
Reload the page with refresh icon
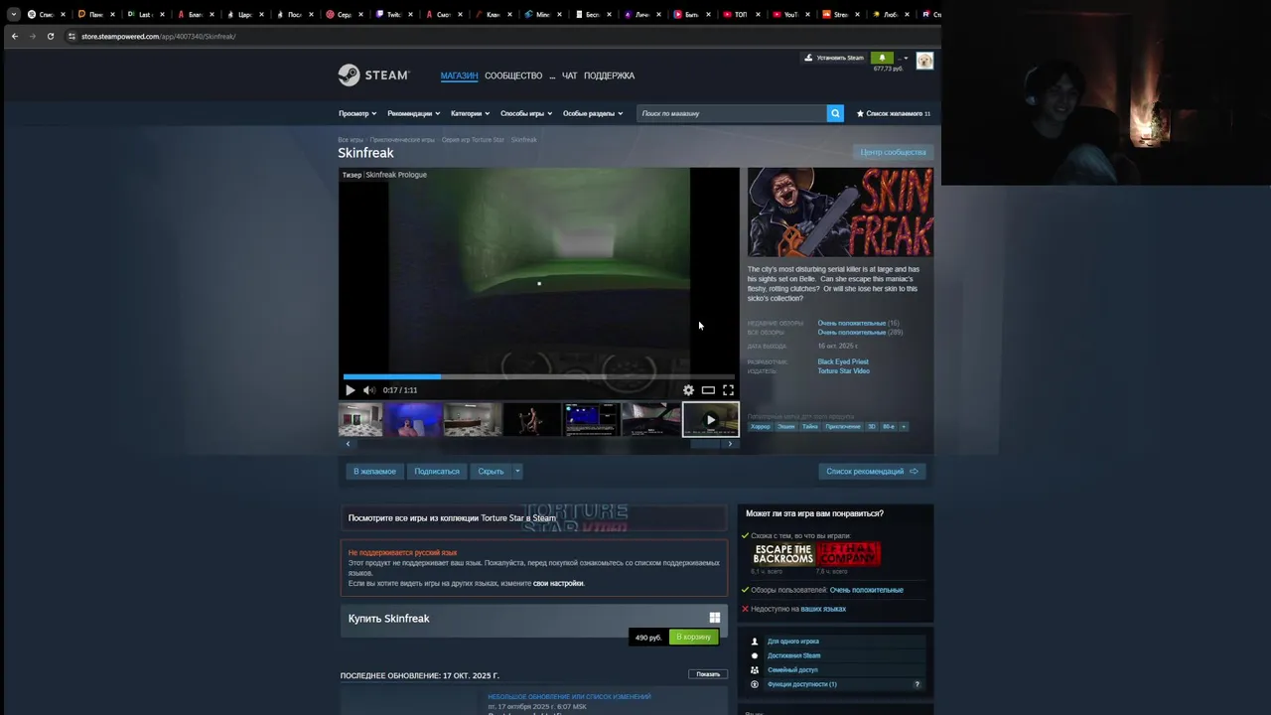pyautogui.click(x=51, y=36)
